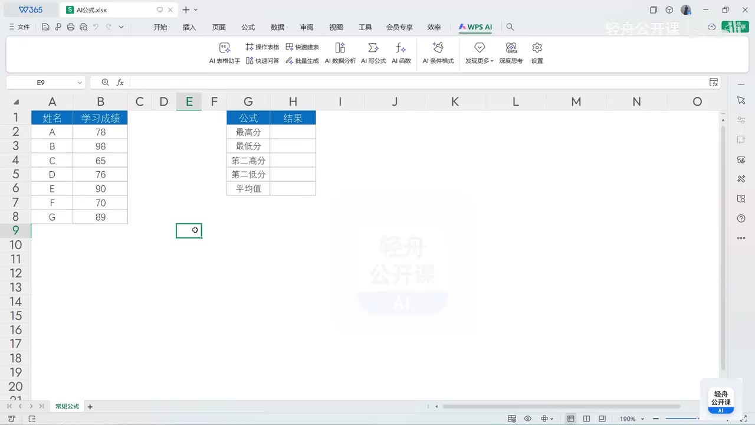The height and width of the screenshot is (425, 755).
Task: Click the 批量生成 button
Action: 303,61
